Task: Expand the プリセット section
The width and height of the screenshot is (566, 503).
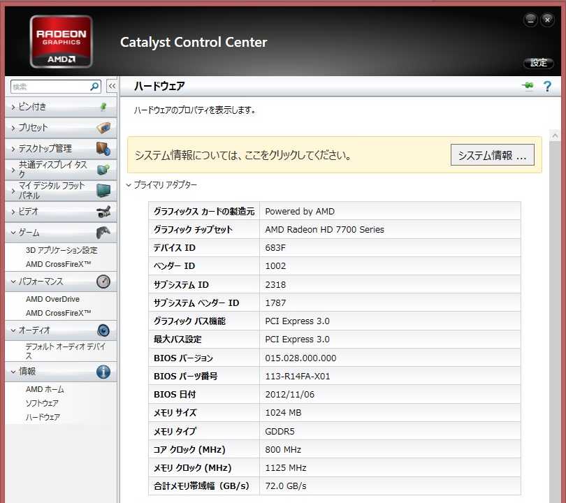Action: point(61,128)
